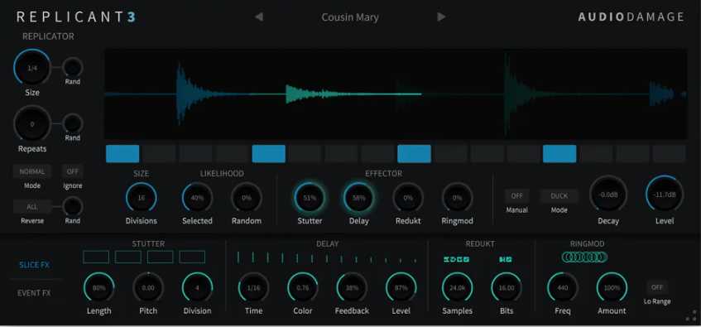The height and width of the screenshot is (327, 701).
Task: Toggle the fifth step button, lit blue
Action: click(269, 153)
